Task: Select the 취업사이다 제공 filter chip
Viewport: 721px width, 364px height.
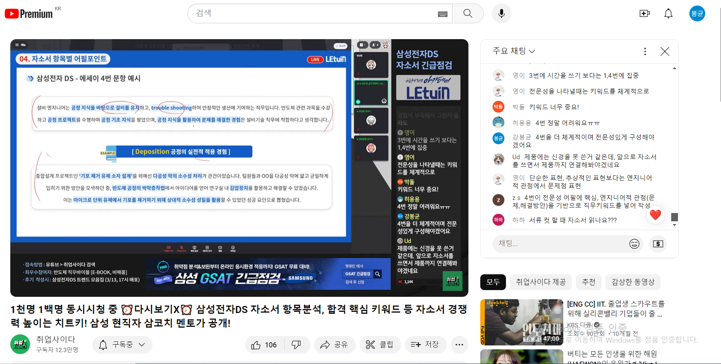Action: pos(541,282)
